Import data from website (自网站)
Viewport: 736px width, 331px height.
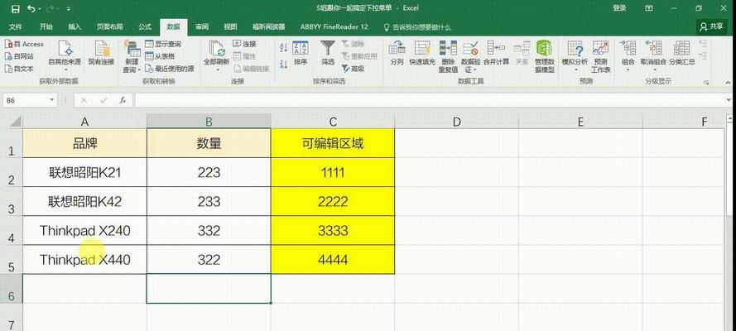(x=19, y=56)
